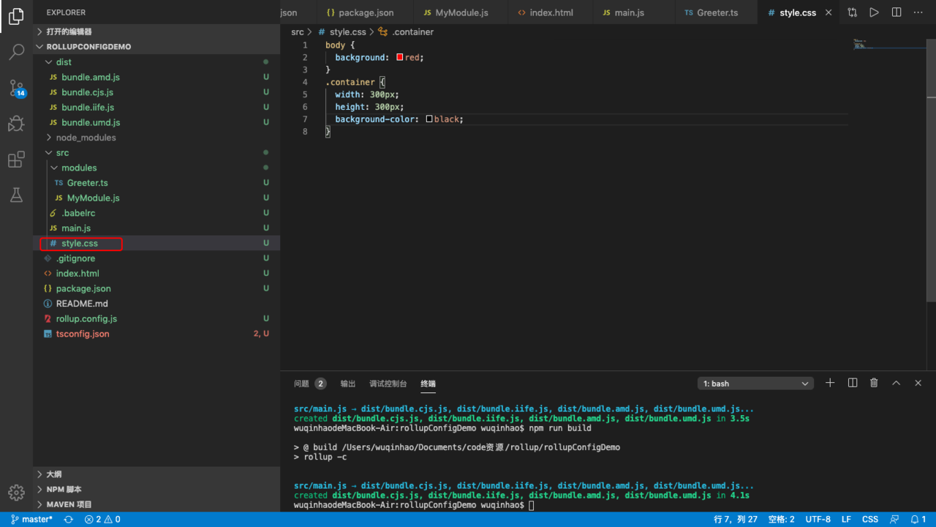The image size is (936, 527).
Task: Change language mode via CSS status item
Action: [x=870, y=519]
